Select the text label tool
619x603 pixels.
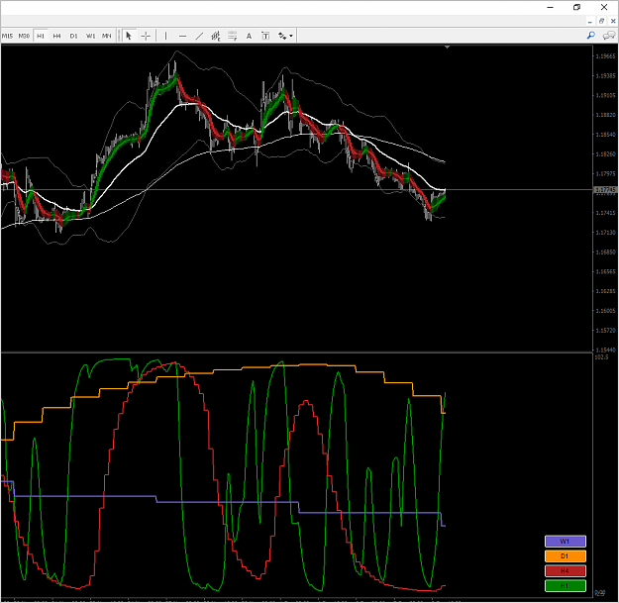tap(265, 36)
